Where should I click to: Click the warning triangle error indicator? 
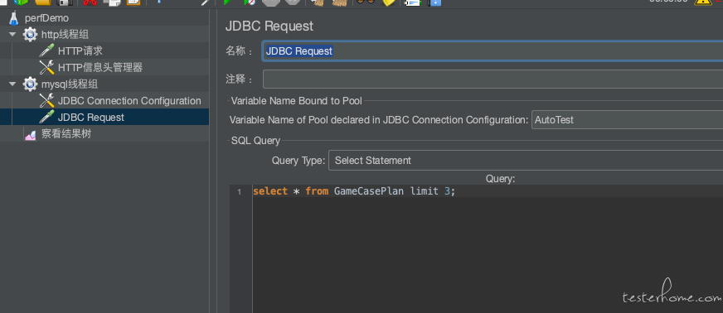pos(703,2)
